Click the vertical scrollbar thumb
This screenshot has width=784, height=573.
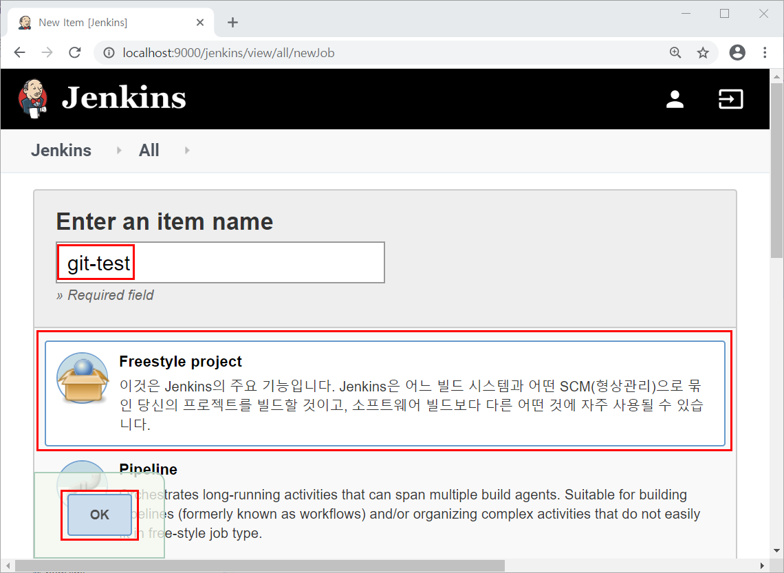(777, 171)
